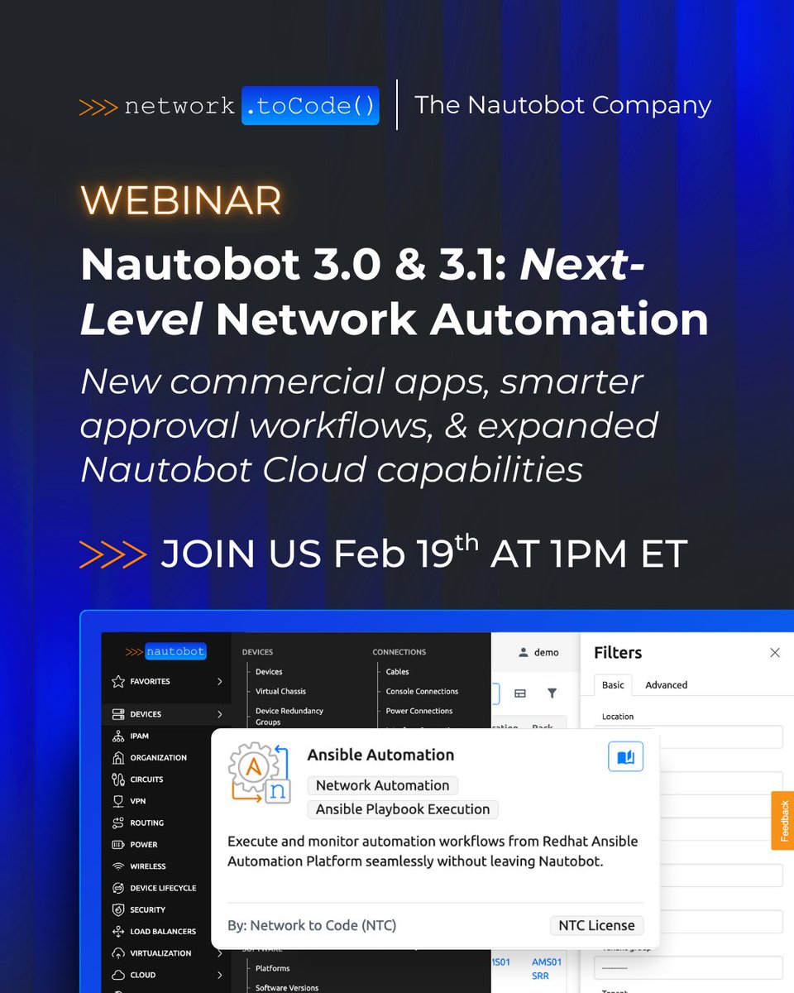Select the Organization sidebar label
Screen dimensions: 794x993
tap(159, 757)
